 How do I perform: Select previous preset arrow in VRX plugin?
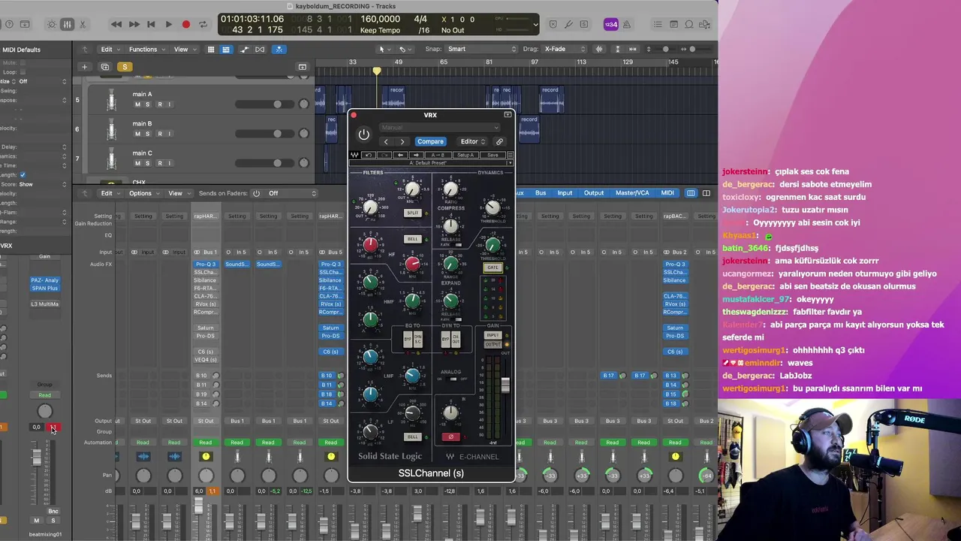386,141
